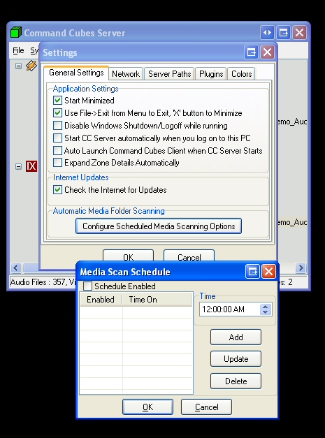The height and width of the screenshot is (438, 325).
Task: Select the red IX icon in tree
Action: click(31, 166)
